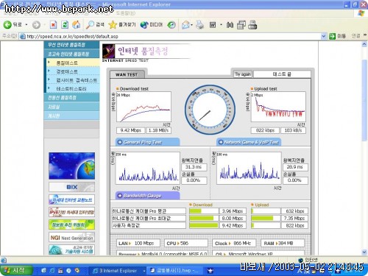Click the Forward navigation arrow
This screenshot has height=276, width=368.
[x=36, y=25]
